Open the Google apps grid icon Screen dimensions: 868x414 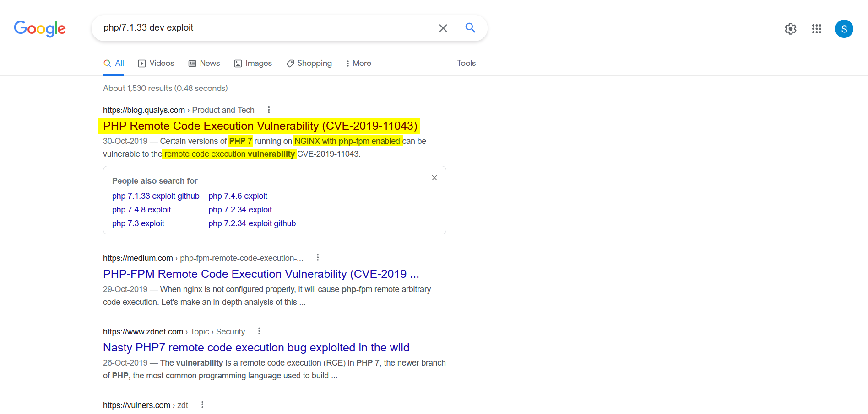[x=816, y=29]
